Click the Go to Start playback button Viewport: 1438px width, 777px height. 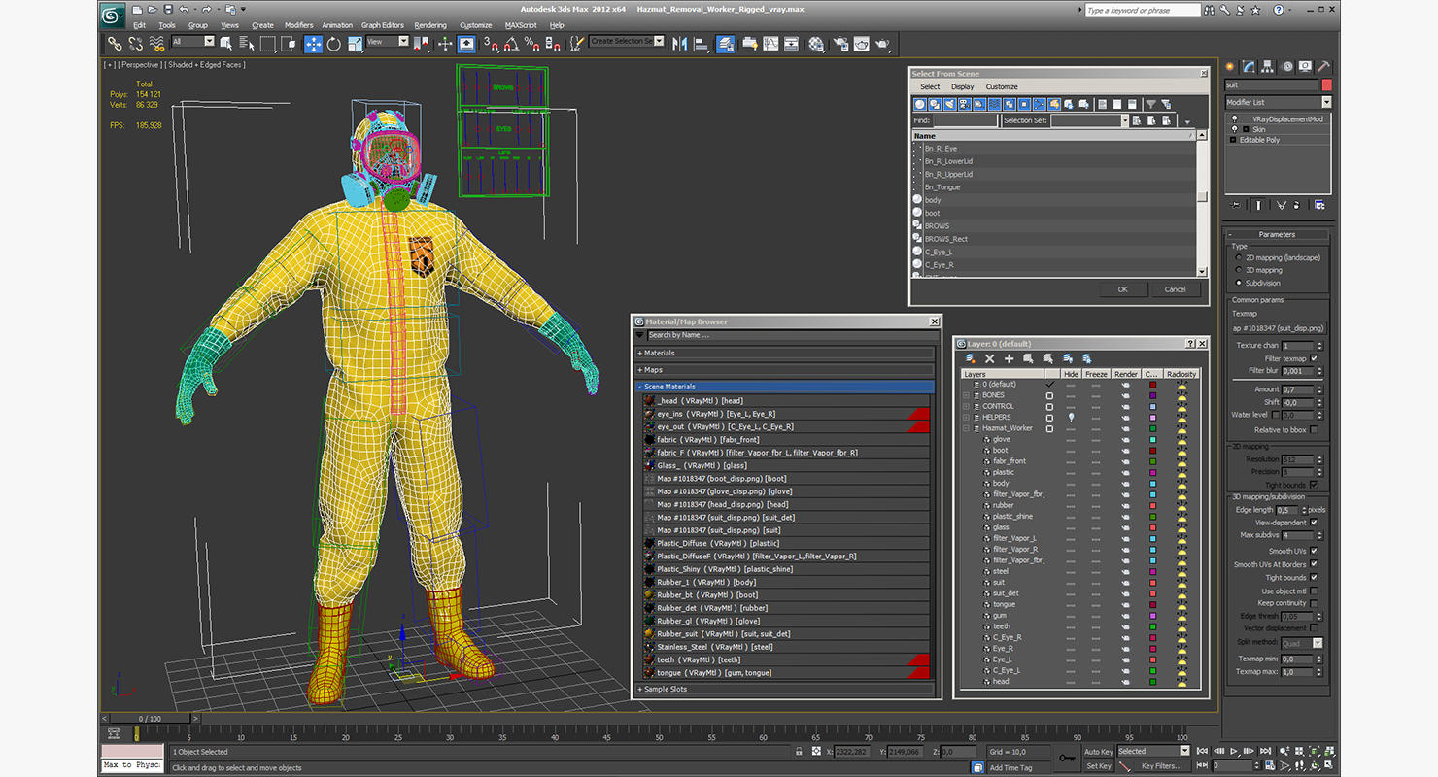pyautogui.click(x=1202, y=751)
